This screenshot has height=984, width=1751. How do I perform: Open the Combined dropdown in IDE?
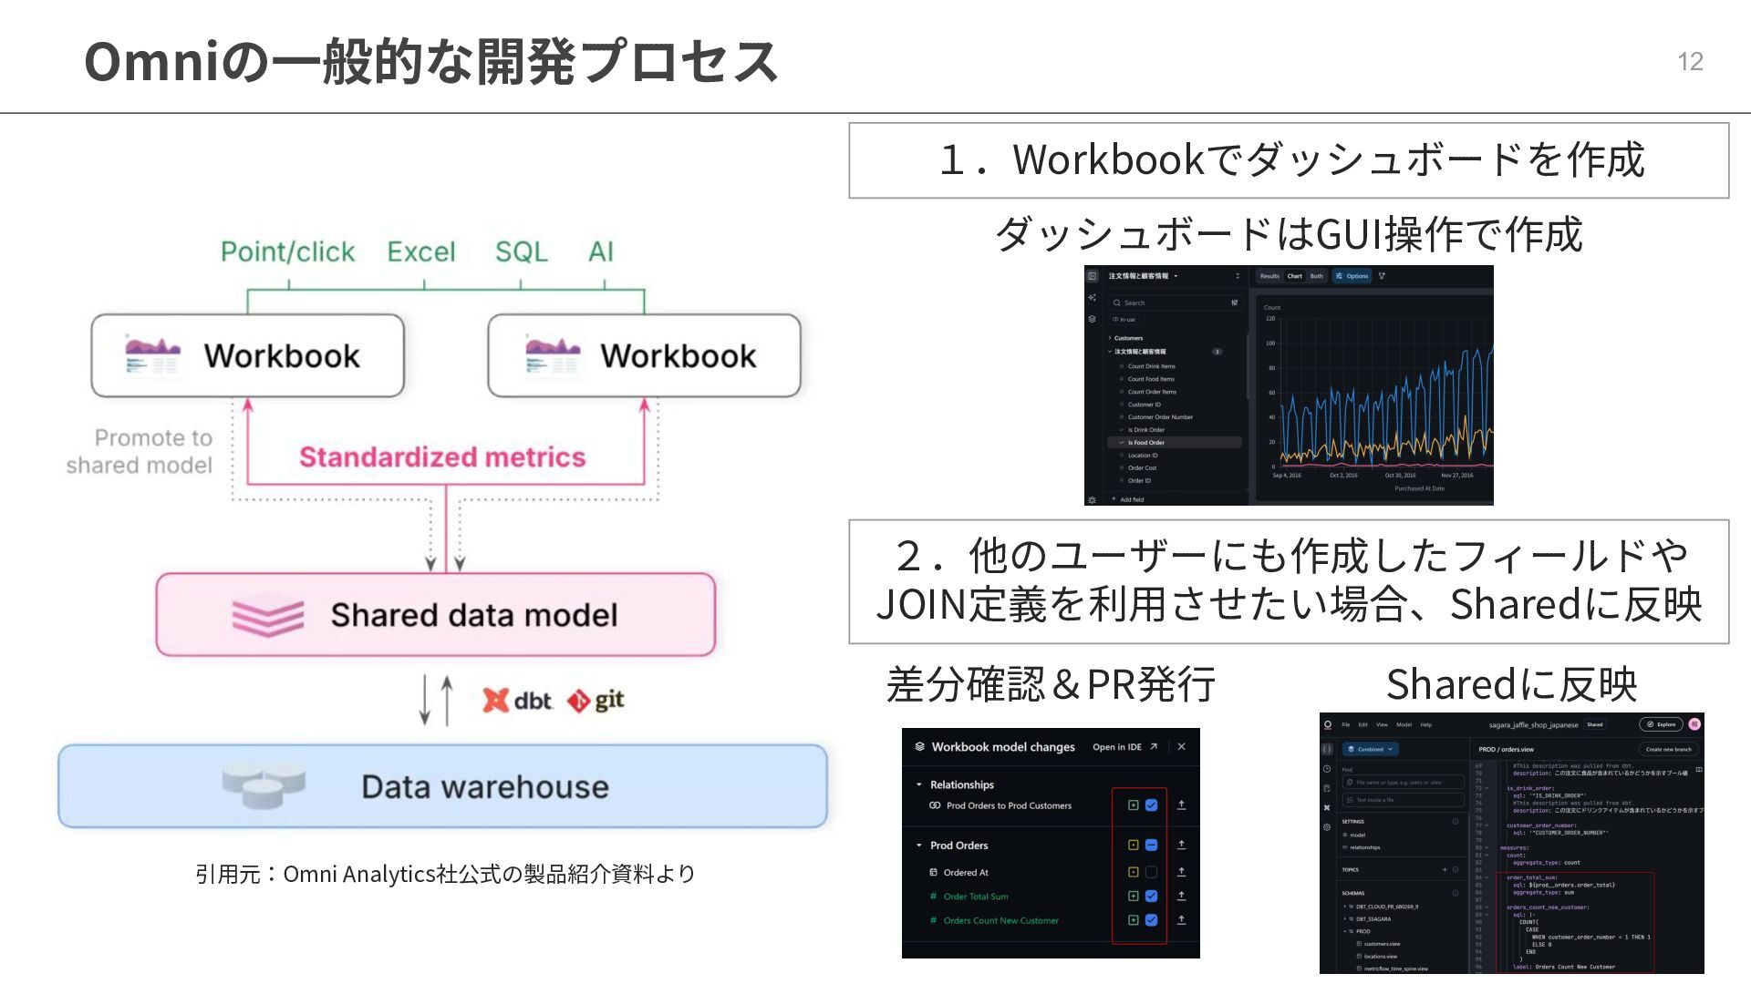pos(1370,750)
